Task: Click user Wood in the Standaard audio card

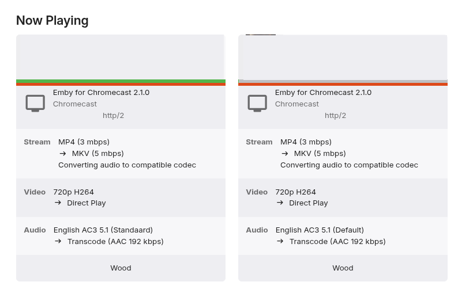Action: (x=121, y=268)
